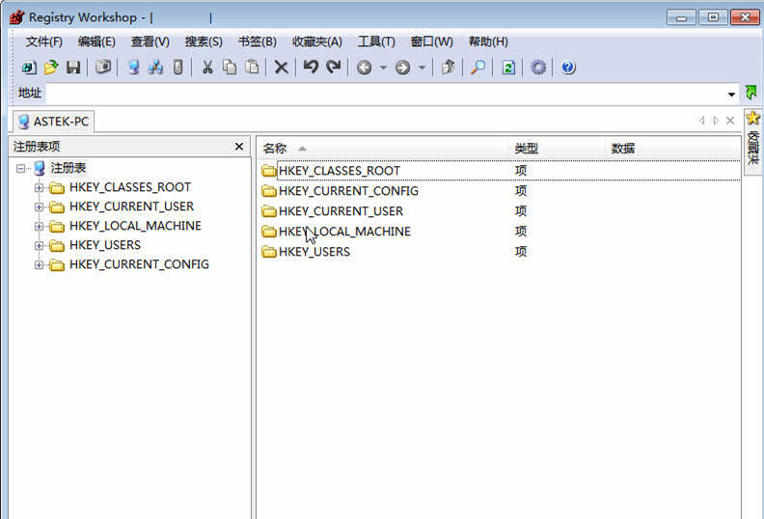Click the snapshot camera toolbar icon

(x=103, y=67)
